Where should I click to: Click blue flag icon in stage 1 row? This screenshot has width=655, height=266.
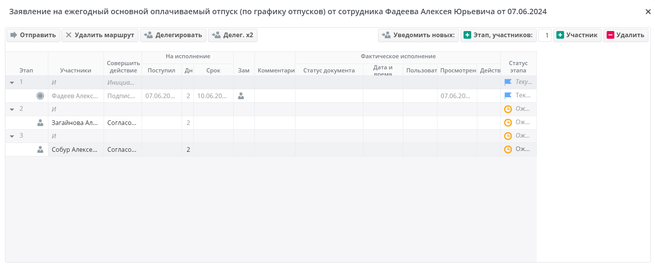point(508,82)
